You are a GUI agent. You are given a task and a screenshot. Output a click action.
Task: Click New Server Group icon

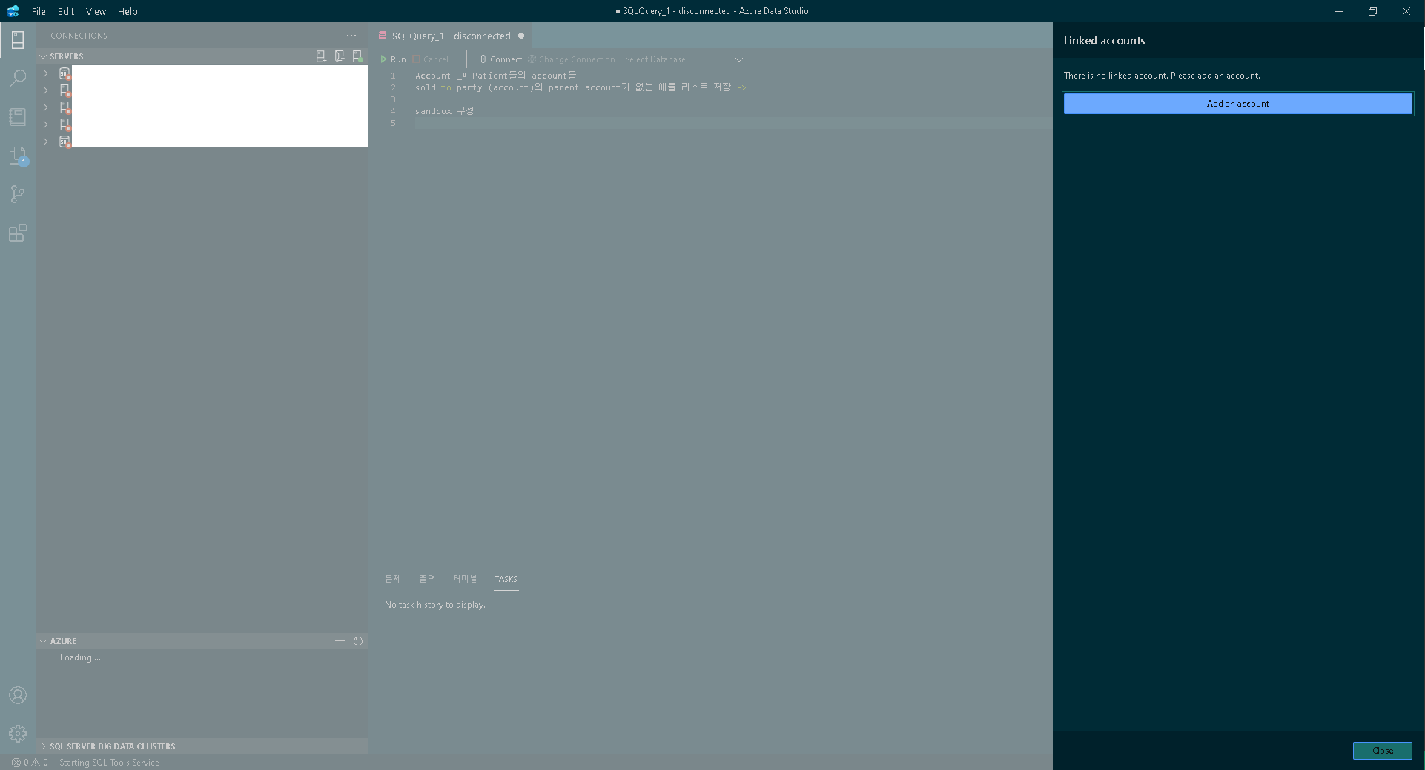340,56
